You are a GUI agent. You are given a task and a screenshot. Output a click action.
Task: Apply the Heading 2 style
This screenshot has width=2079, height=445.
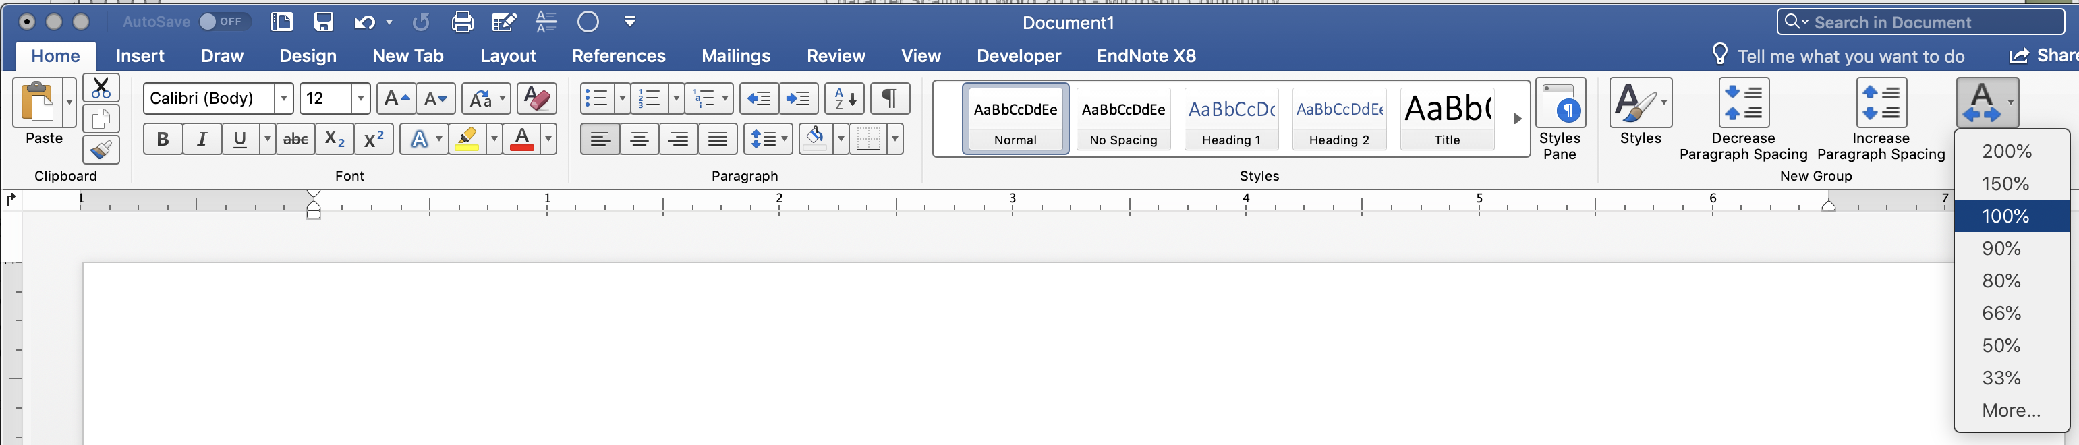(x=1340, y=119)
